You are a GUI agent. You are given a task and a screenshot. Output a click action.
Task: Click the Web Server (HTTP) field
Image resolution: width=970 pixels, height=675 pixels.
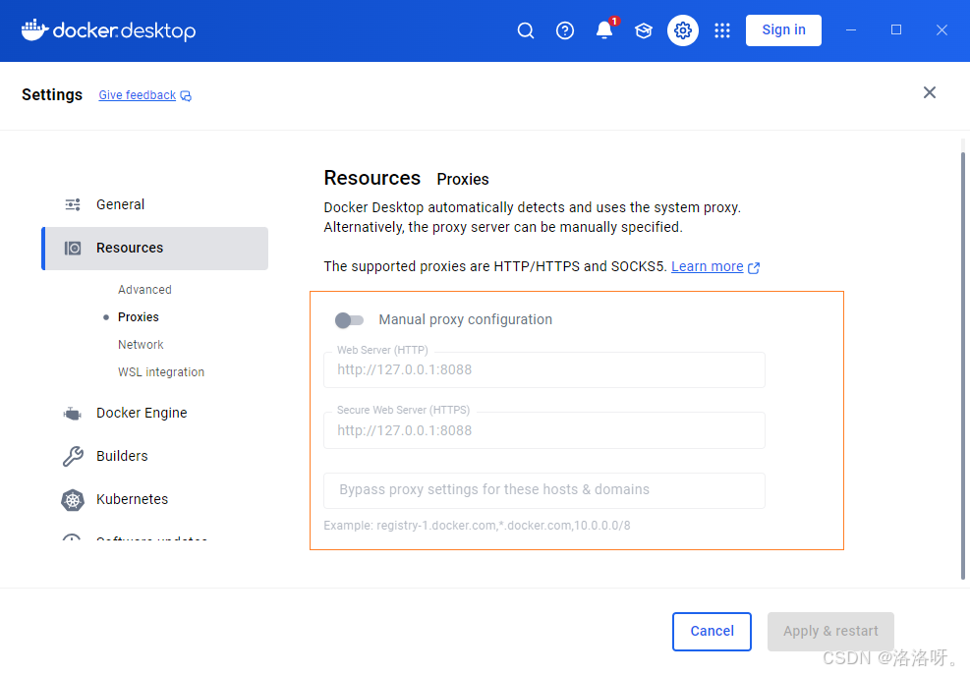click(543, 370)
